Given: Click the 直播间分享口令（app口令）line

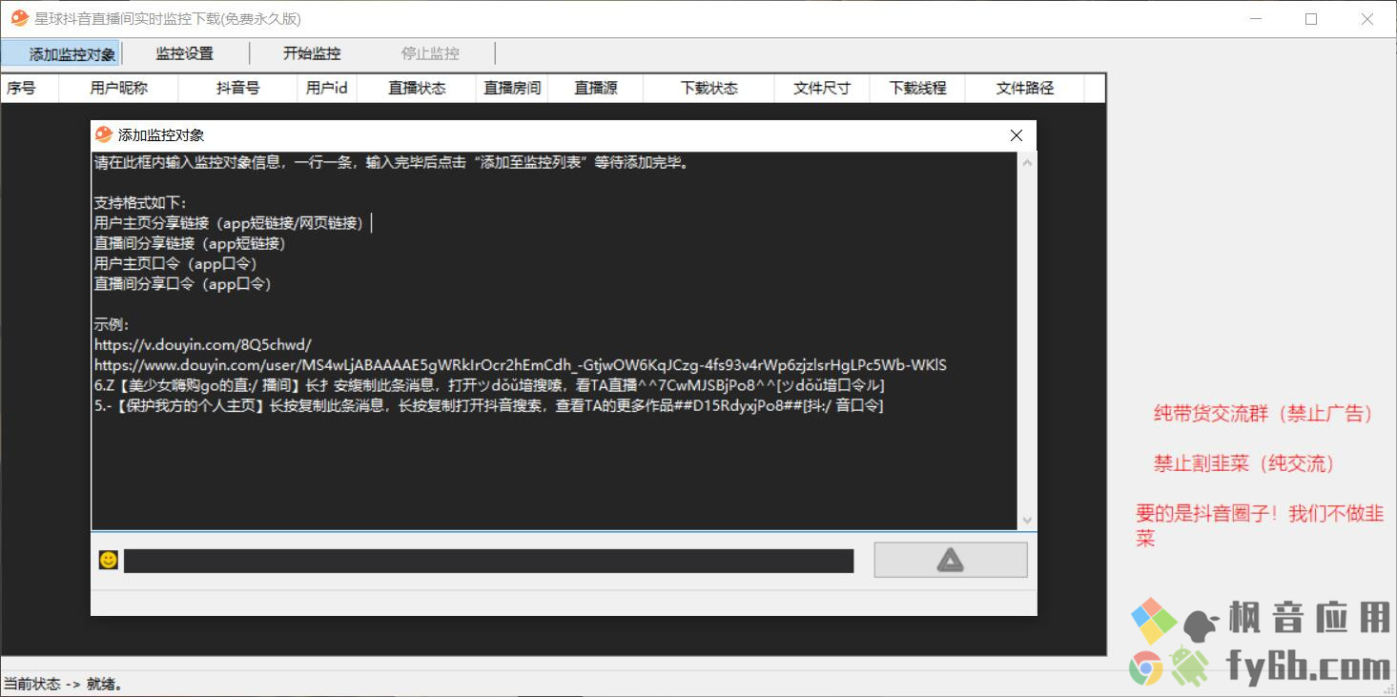Looking at the screenshot, I should [x=183, y=283].
